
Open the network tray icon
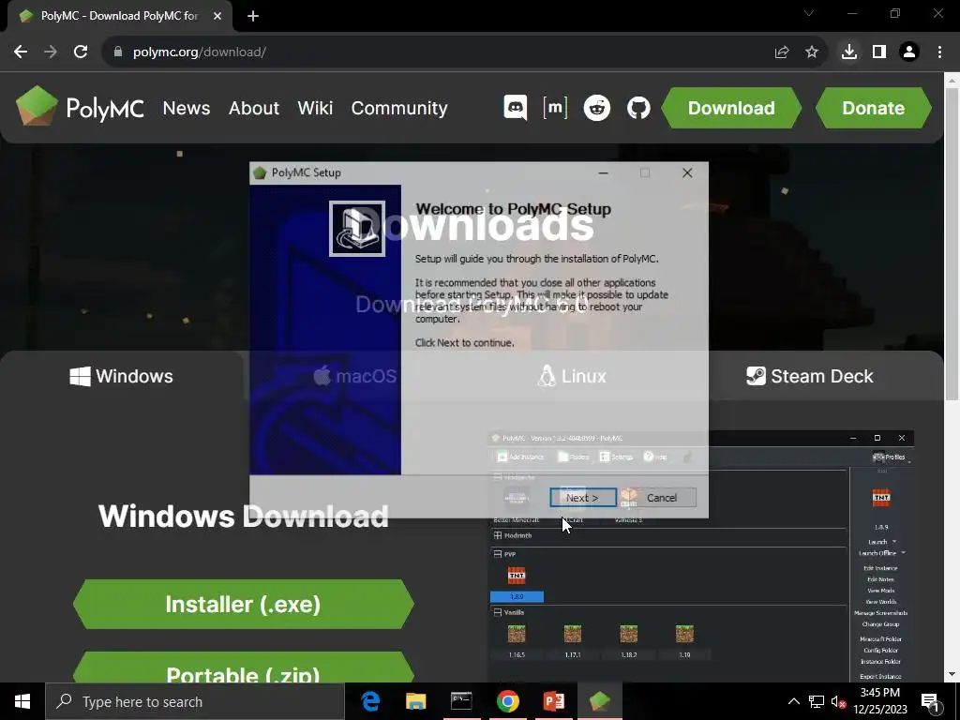(x=817, y=701)
